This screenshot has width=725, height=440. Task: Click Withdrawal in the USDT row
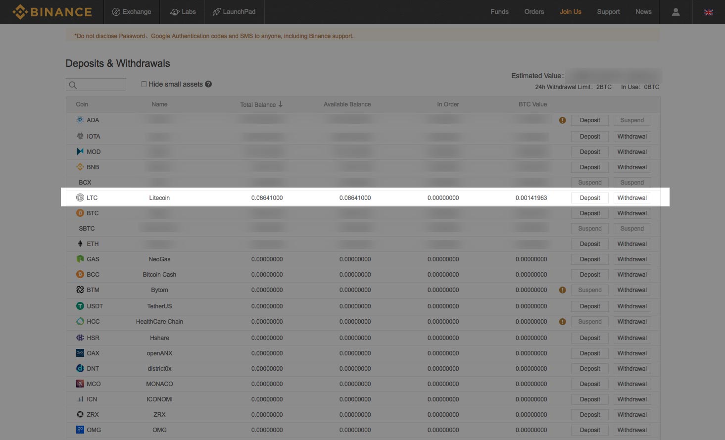click(x=632, y=306)
